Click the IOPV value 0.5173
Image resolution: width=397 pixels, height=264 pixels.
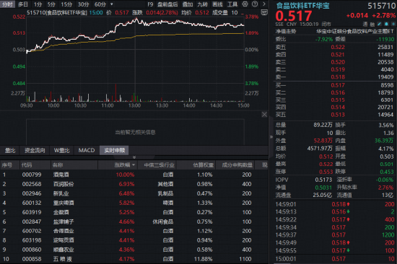[323, 180]
